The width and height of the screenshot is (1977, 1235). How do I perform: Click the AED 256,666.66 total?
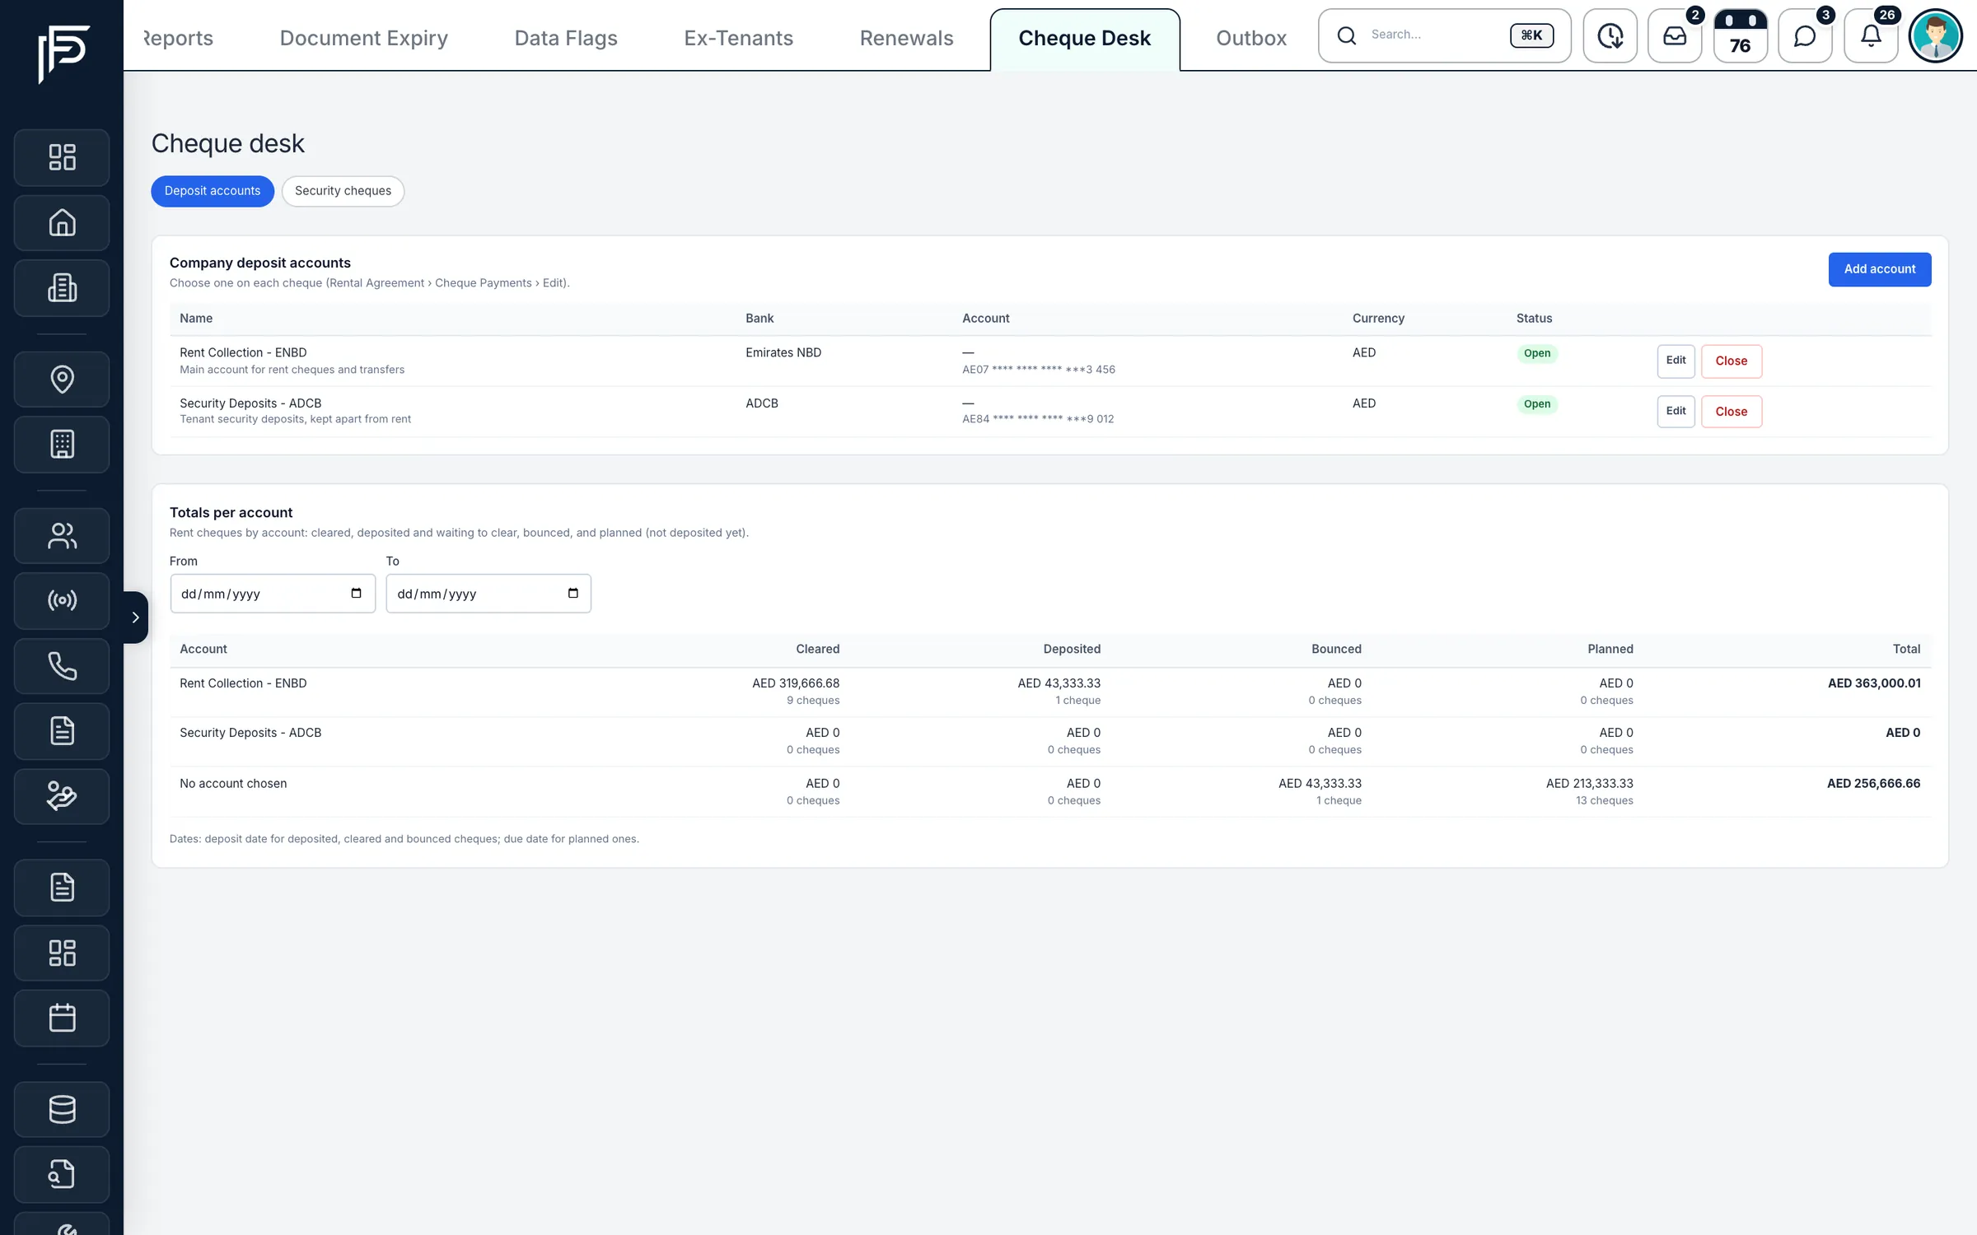tap(1873, 783)
